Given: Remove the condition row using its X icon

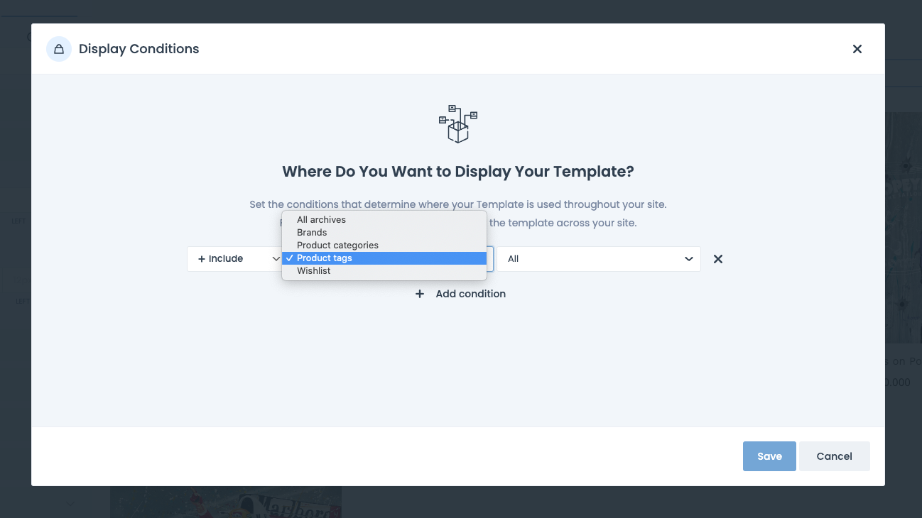Looking at the screenshot, I should pos(717,259).
